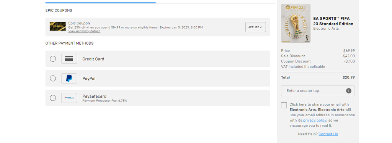Image resolution: width=392 pixels, height=143 pixels.
Task: Click the Epic Coupon title text
Action: (79, 23)
